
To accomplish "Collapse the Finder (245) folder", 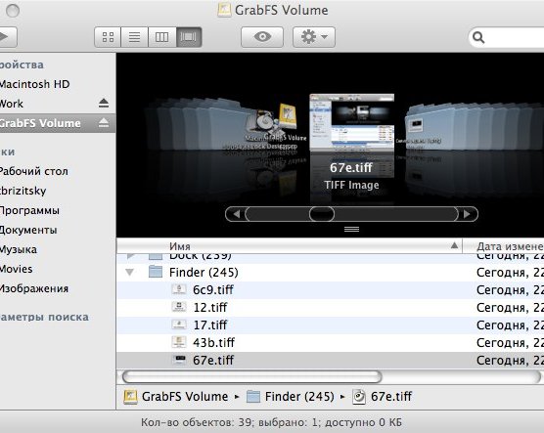I will [x=130, y=272].
